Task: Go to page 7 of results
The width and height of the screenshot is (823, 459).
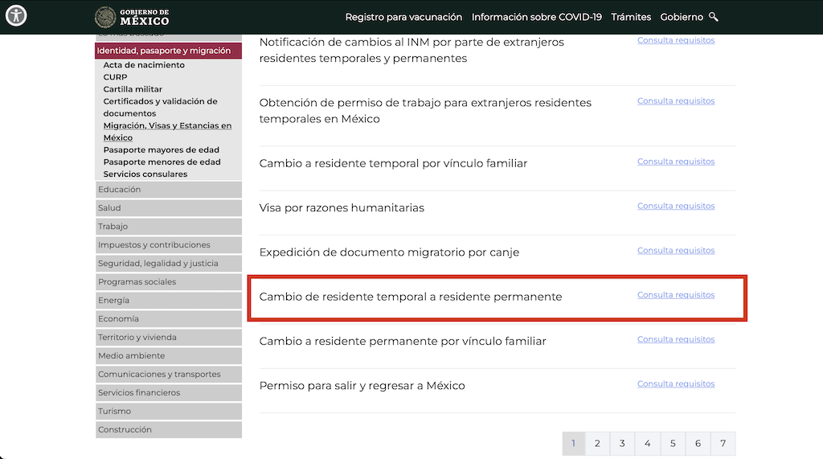Action: (723, 444)
